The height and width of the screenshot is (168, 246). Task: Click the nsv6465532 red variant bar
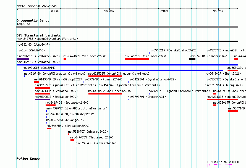(x=105, y=94)
